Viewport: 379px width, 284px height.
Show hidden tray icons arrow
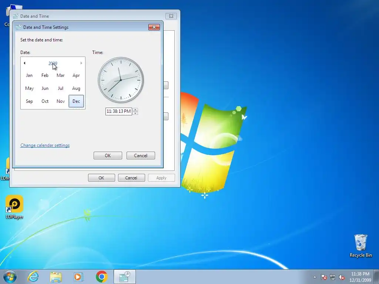point(315,277)
